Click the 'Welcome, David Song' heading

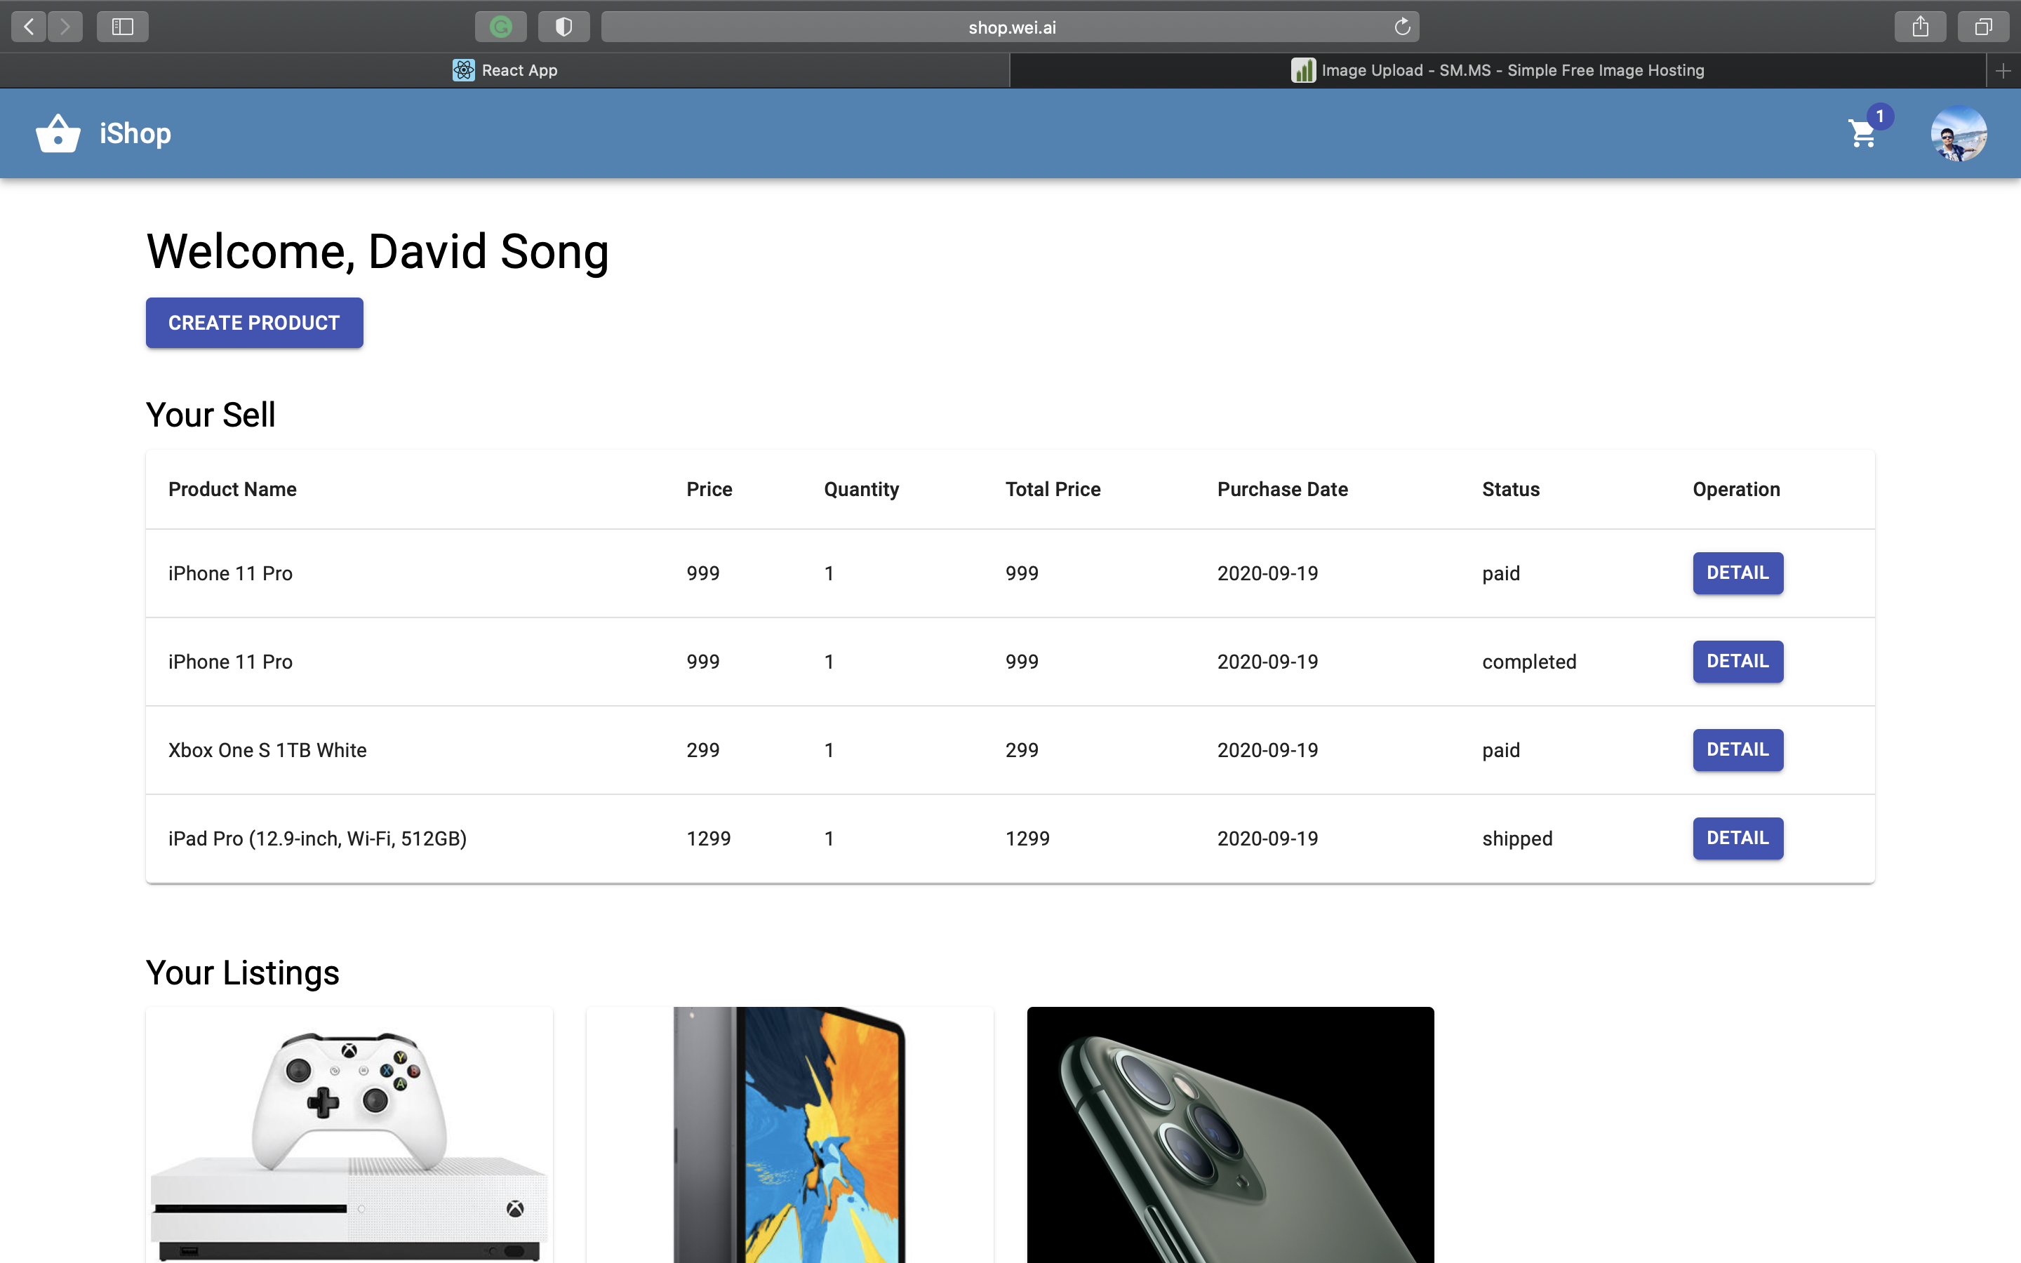coord(378,251)
